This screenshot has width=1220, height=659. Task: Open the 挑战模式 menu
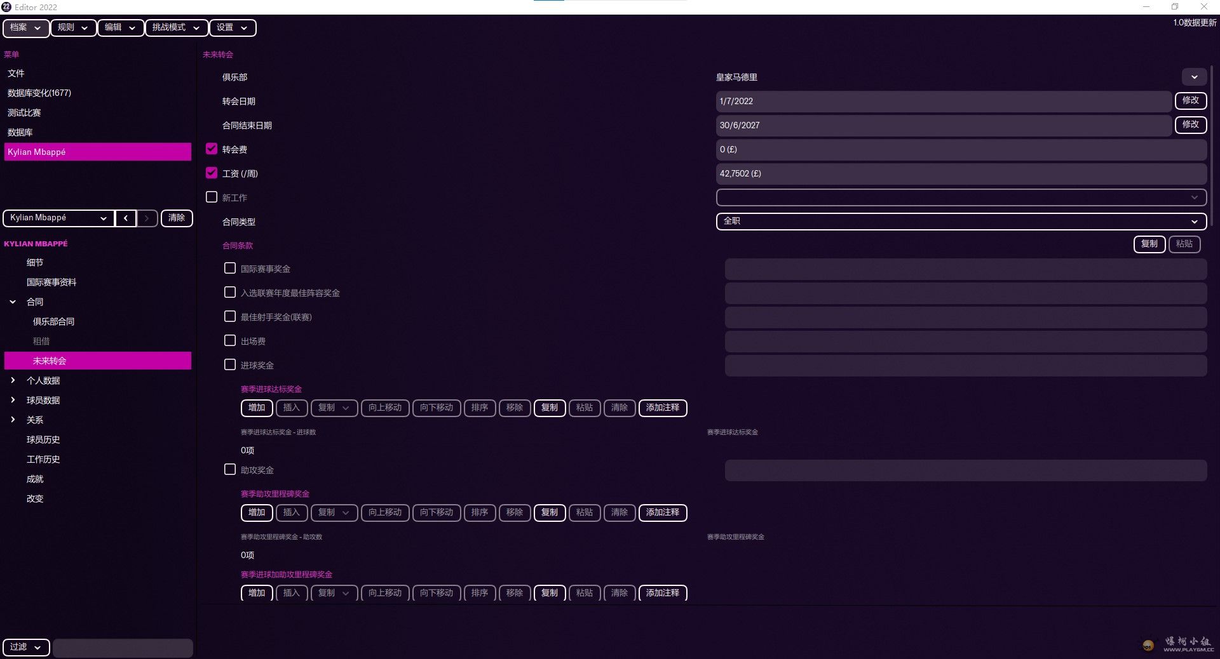coord(176,28)
